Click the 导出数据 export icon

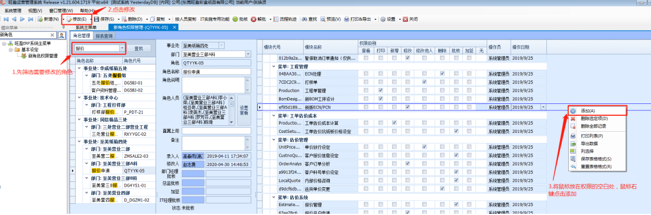pyautogui.click(x=572, y=143)
